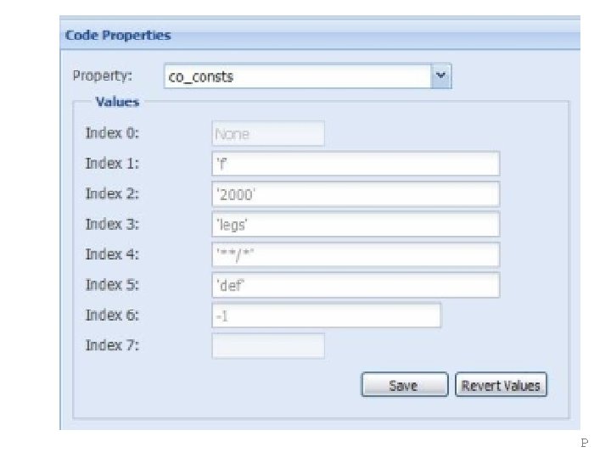Click the empty Index 7 field
This screenshot has width=611, height=458.
click(267, 345)
